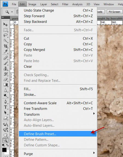The width and height of the screenshot is (123, 157).
Task: Reset to default foreground/background colors
Action: [x=4, y=145]
